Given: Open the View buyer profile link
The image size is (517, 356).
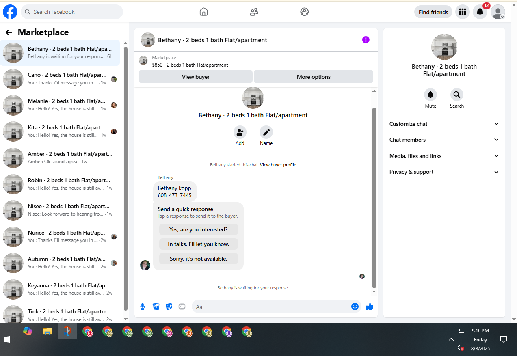Looking at the screenshot, I should click(x=278, y=165).
